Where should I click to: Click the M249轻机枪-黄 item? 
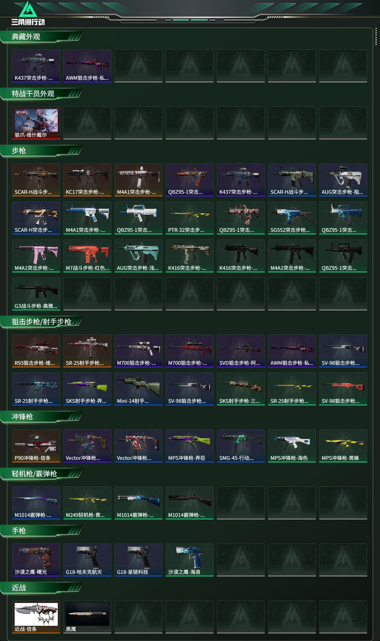[87, 503]
